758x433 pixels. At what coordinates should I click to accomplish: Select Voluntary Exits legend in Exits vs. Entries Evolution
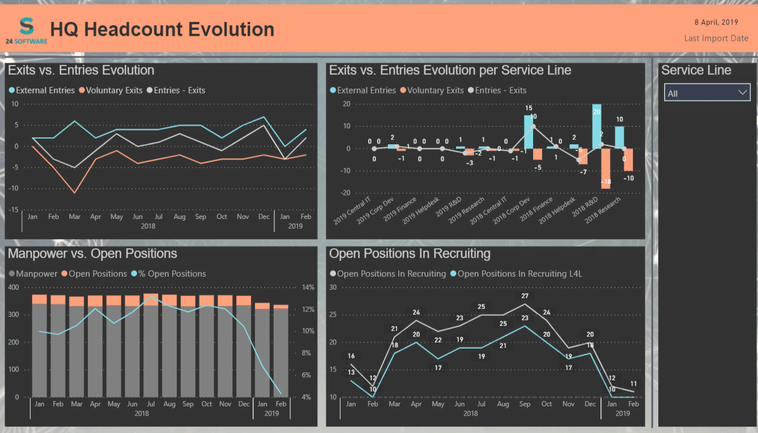point(110,91)
